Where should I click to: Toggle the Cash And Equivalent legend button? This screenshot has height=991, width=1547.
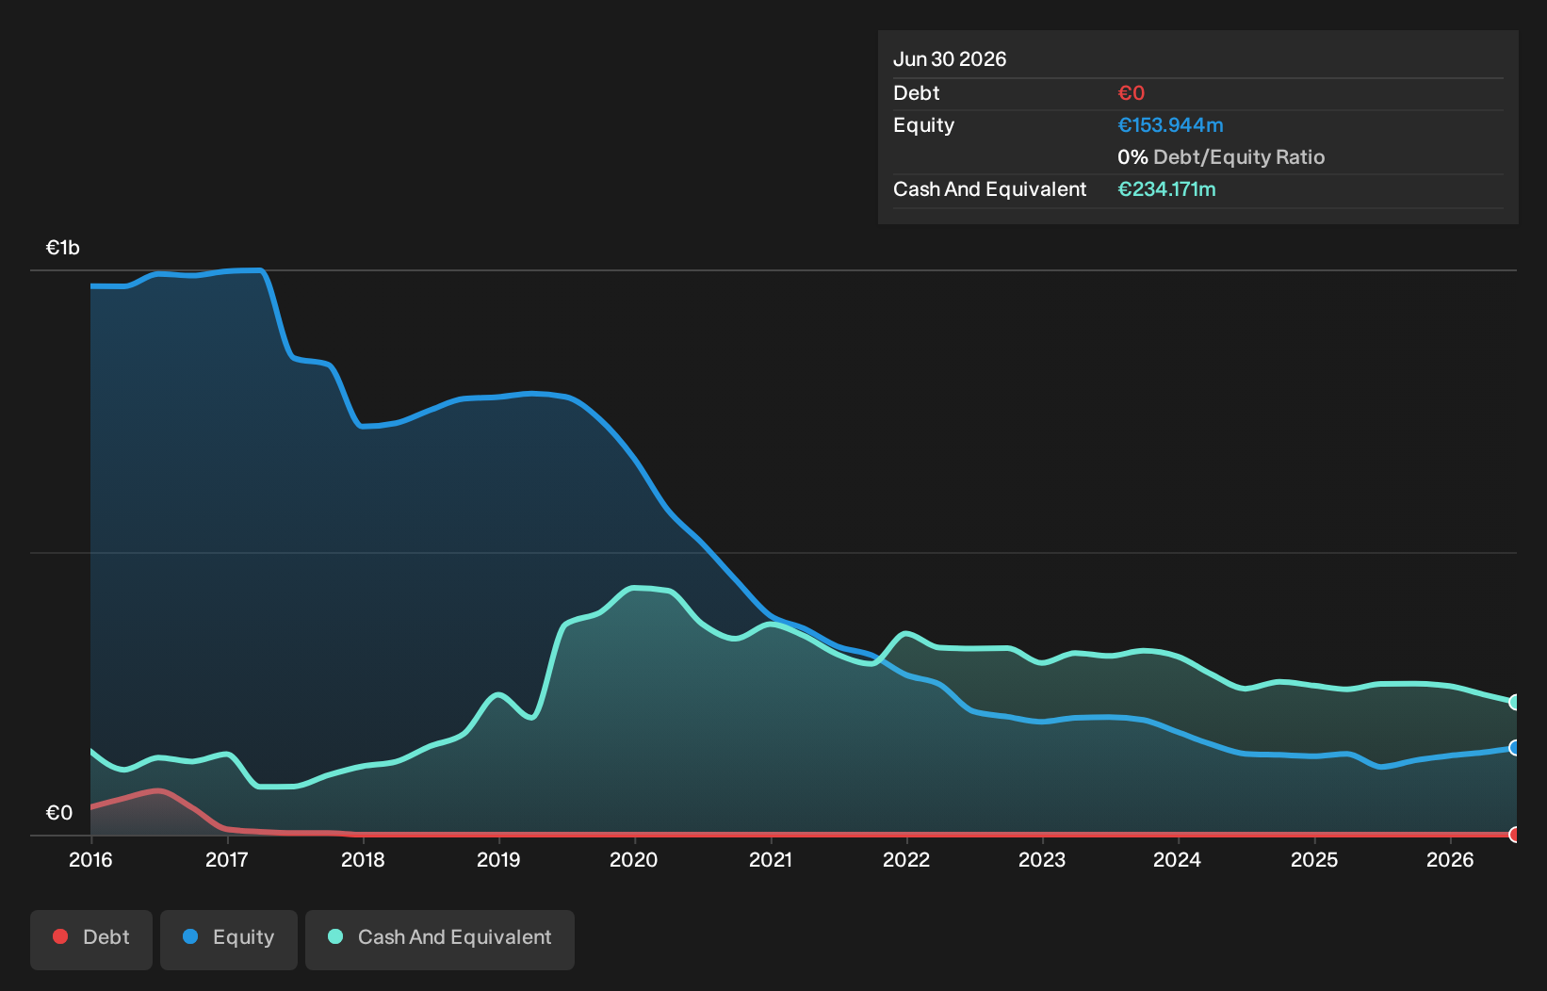[440, 939]
